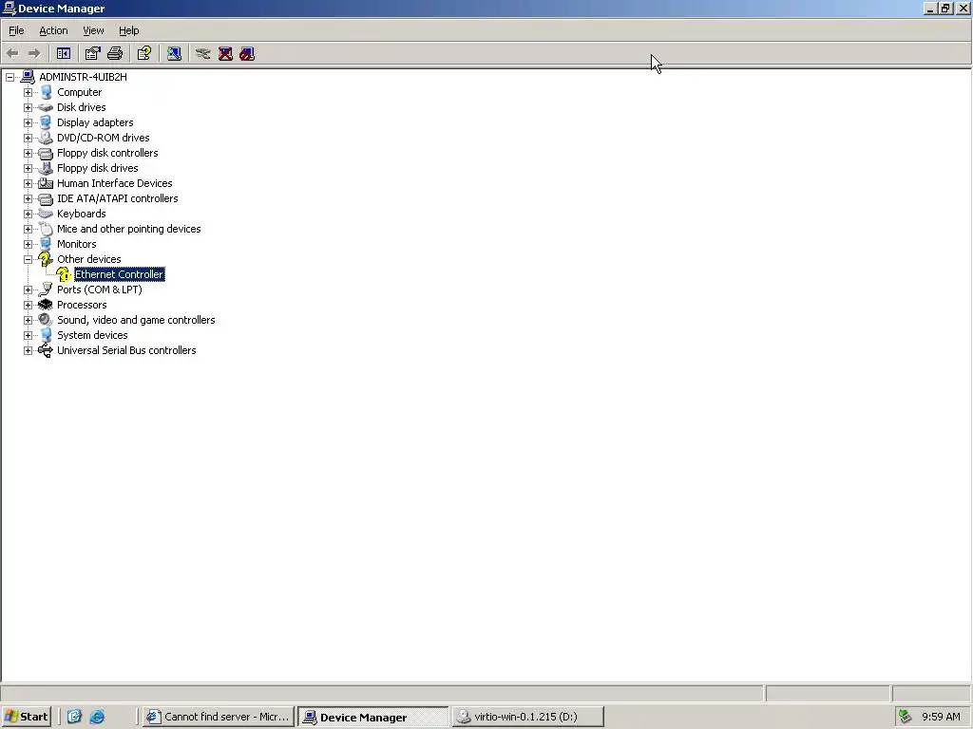Click the Help toolbar icon with question mark
Screen dimensions: 973x729
[144, 54]
